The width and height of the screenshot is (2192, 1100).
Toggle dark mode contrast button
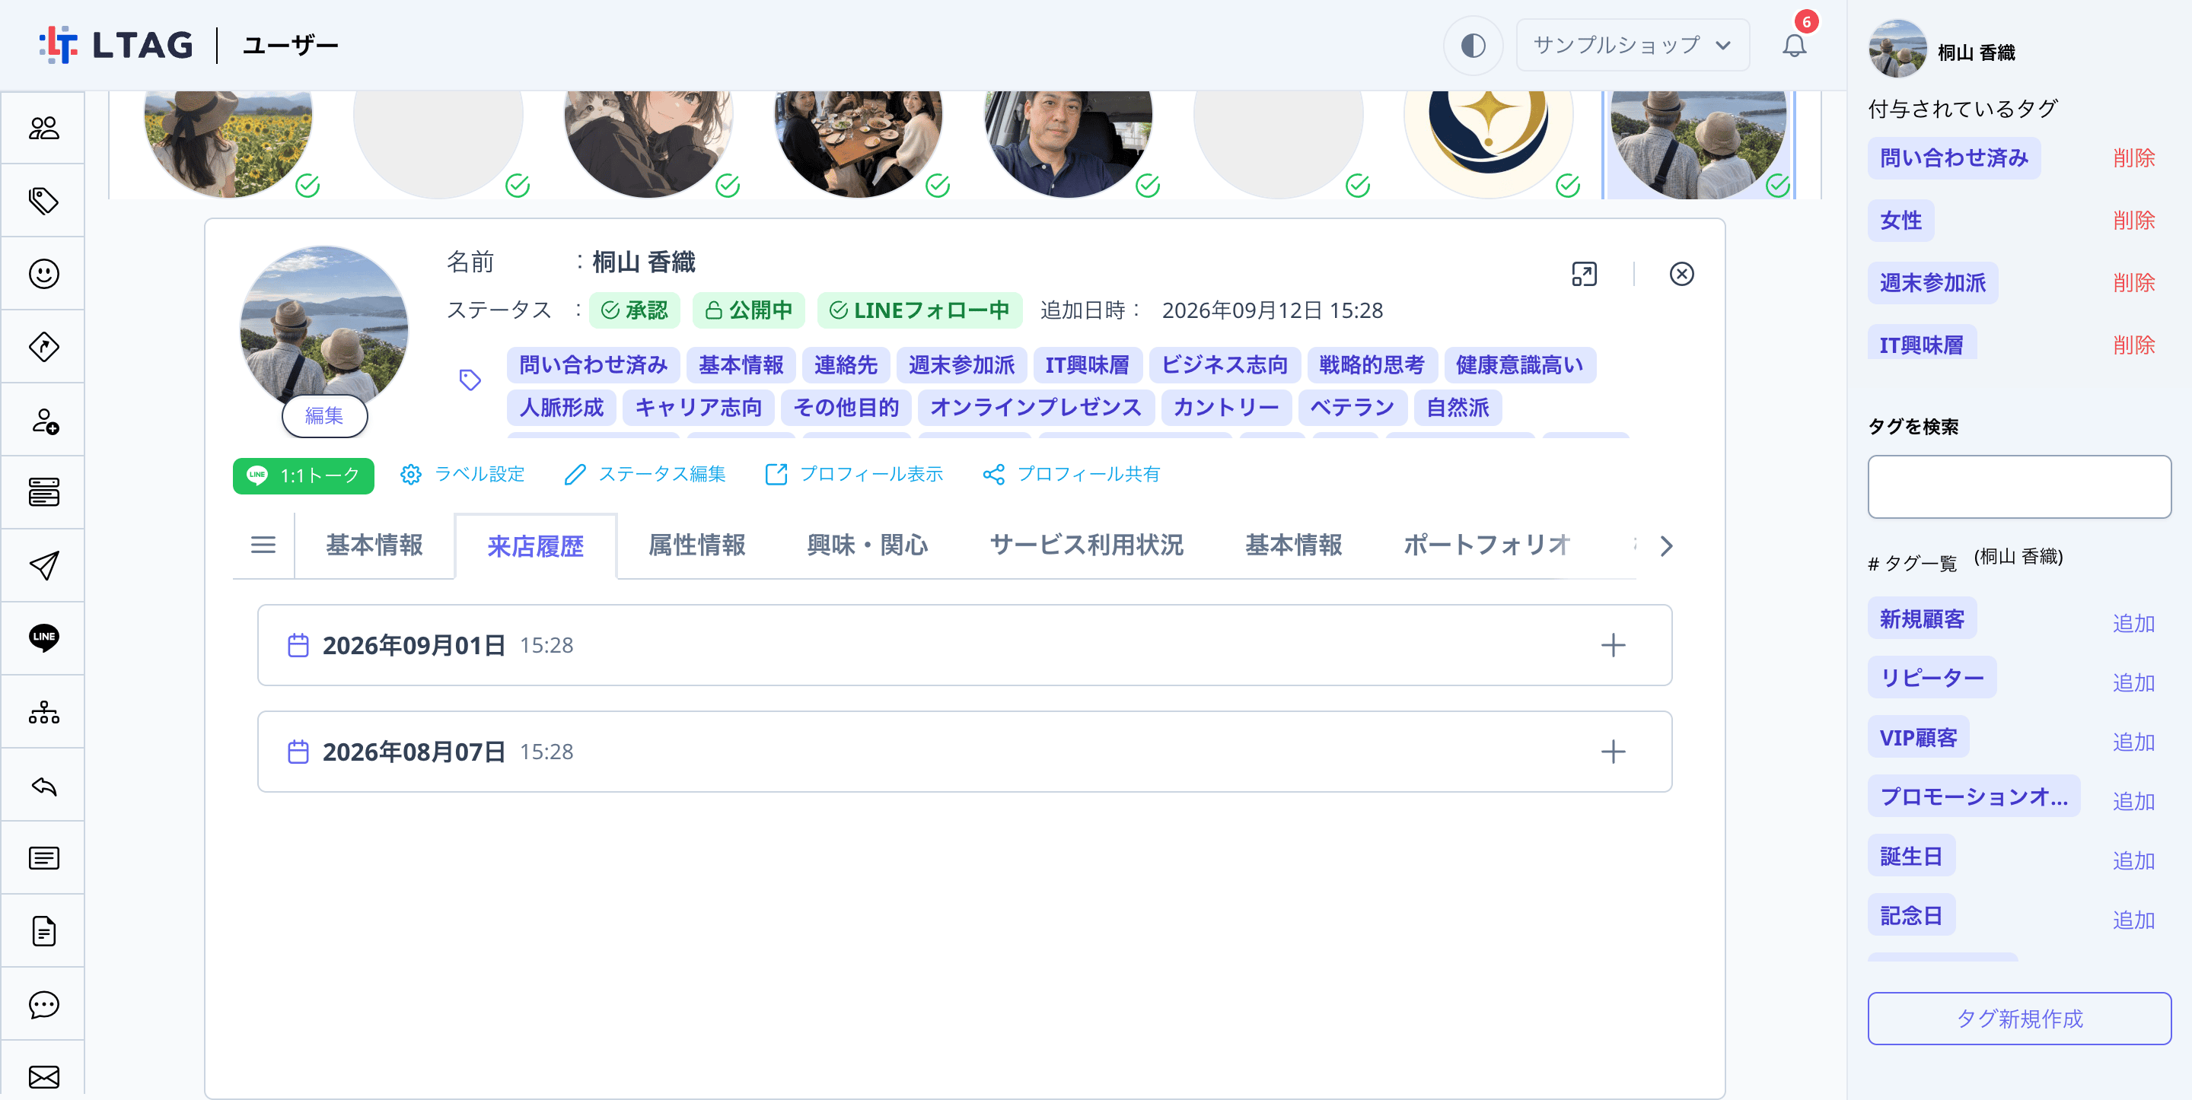(1473, 45)
